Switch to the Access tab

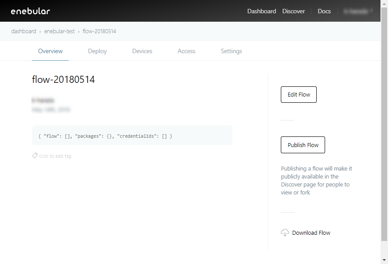coord(186,51)
